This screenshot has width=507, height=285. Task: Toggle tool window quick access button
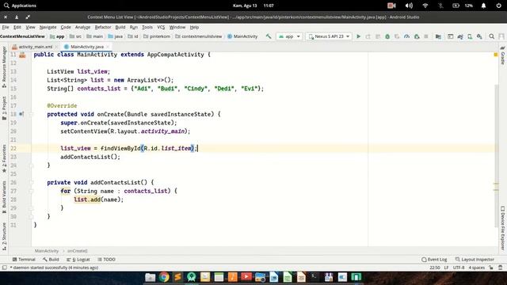click(x=5, y=268)
